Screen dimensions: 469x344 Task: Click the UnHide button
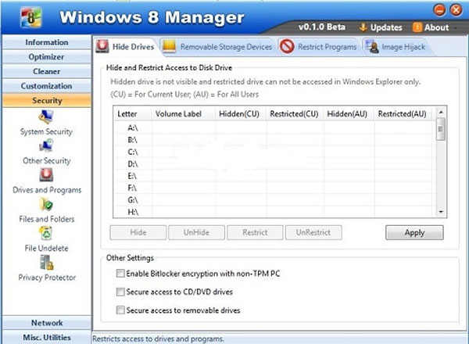pyautogui.click(x=196, y=232)
